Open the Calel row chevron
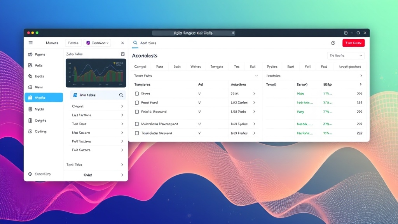The width and height of the screenshot is (398, 224). [x=122, y=175]
